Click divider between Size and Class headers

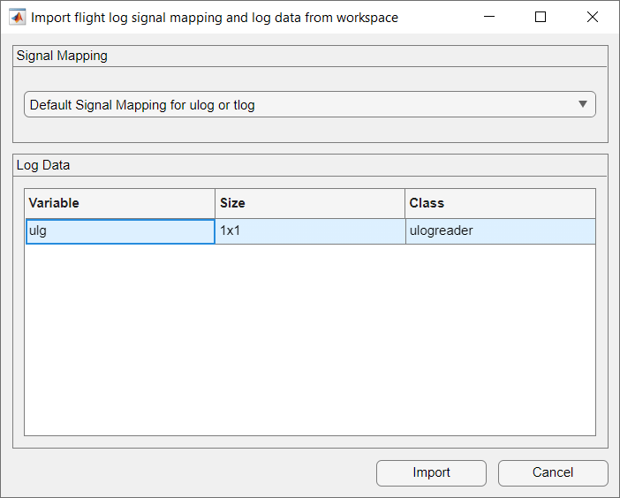click(405, 203)
